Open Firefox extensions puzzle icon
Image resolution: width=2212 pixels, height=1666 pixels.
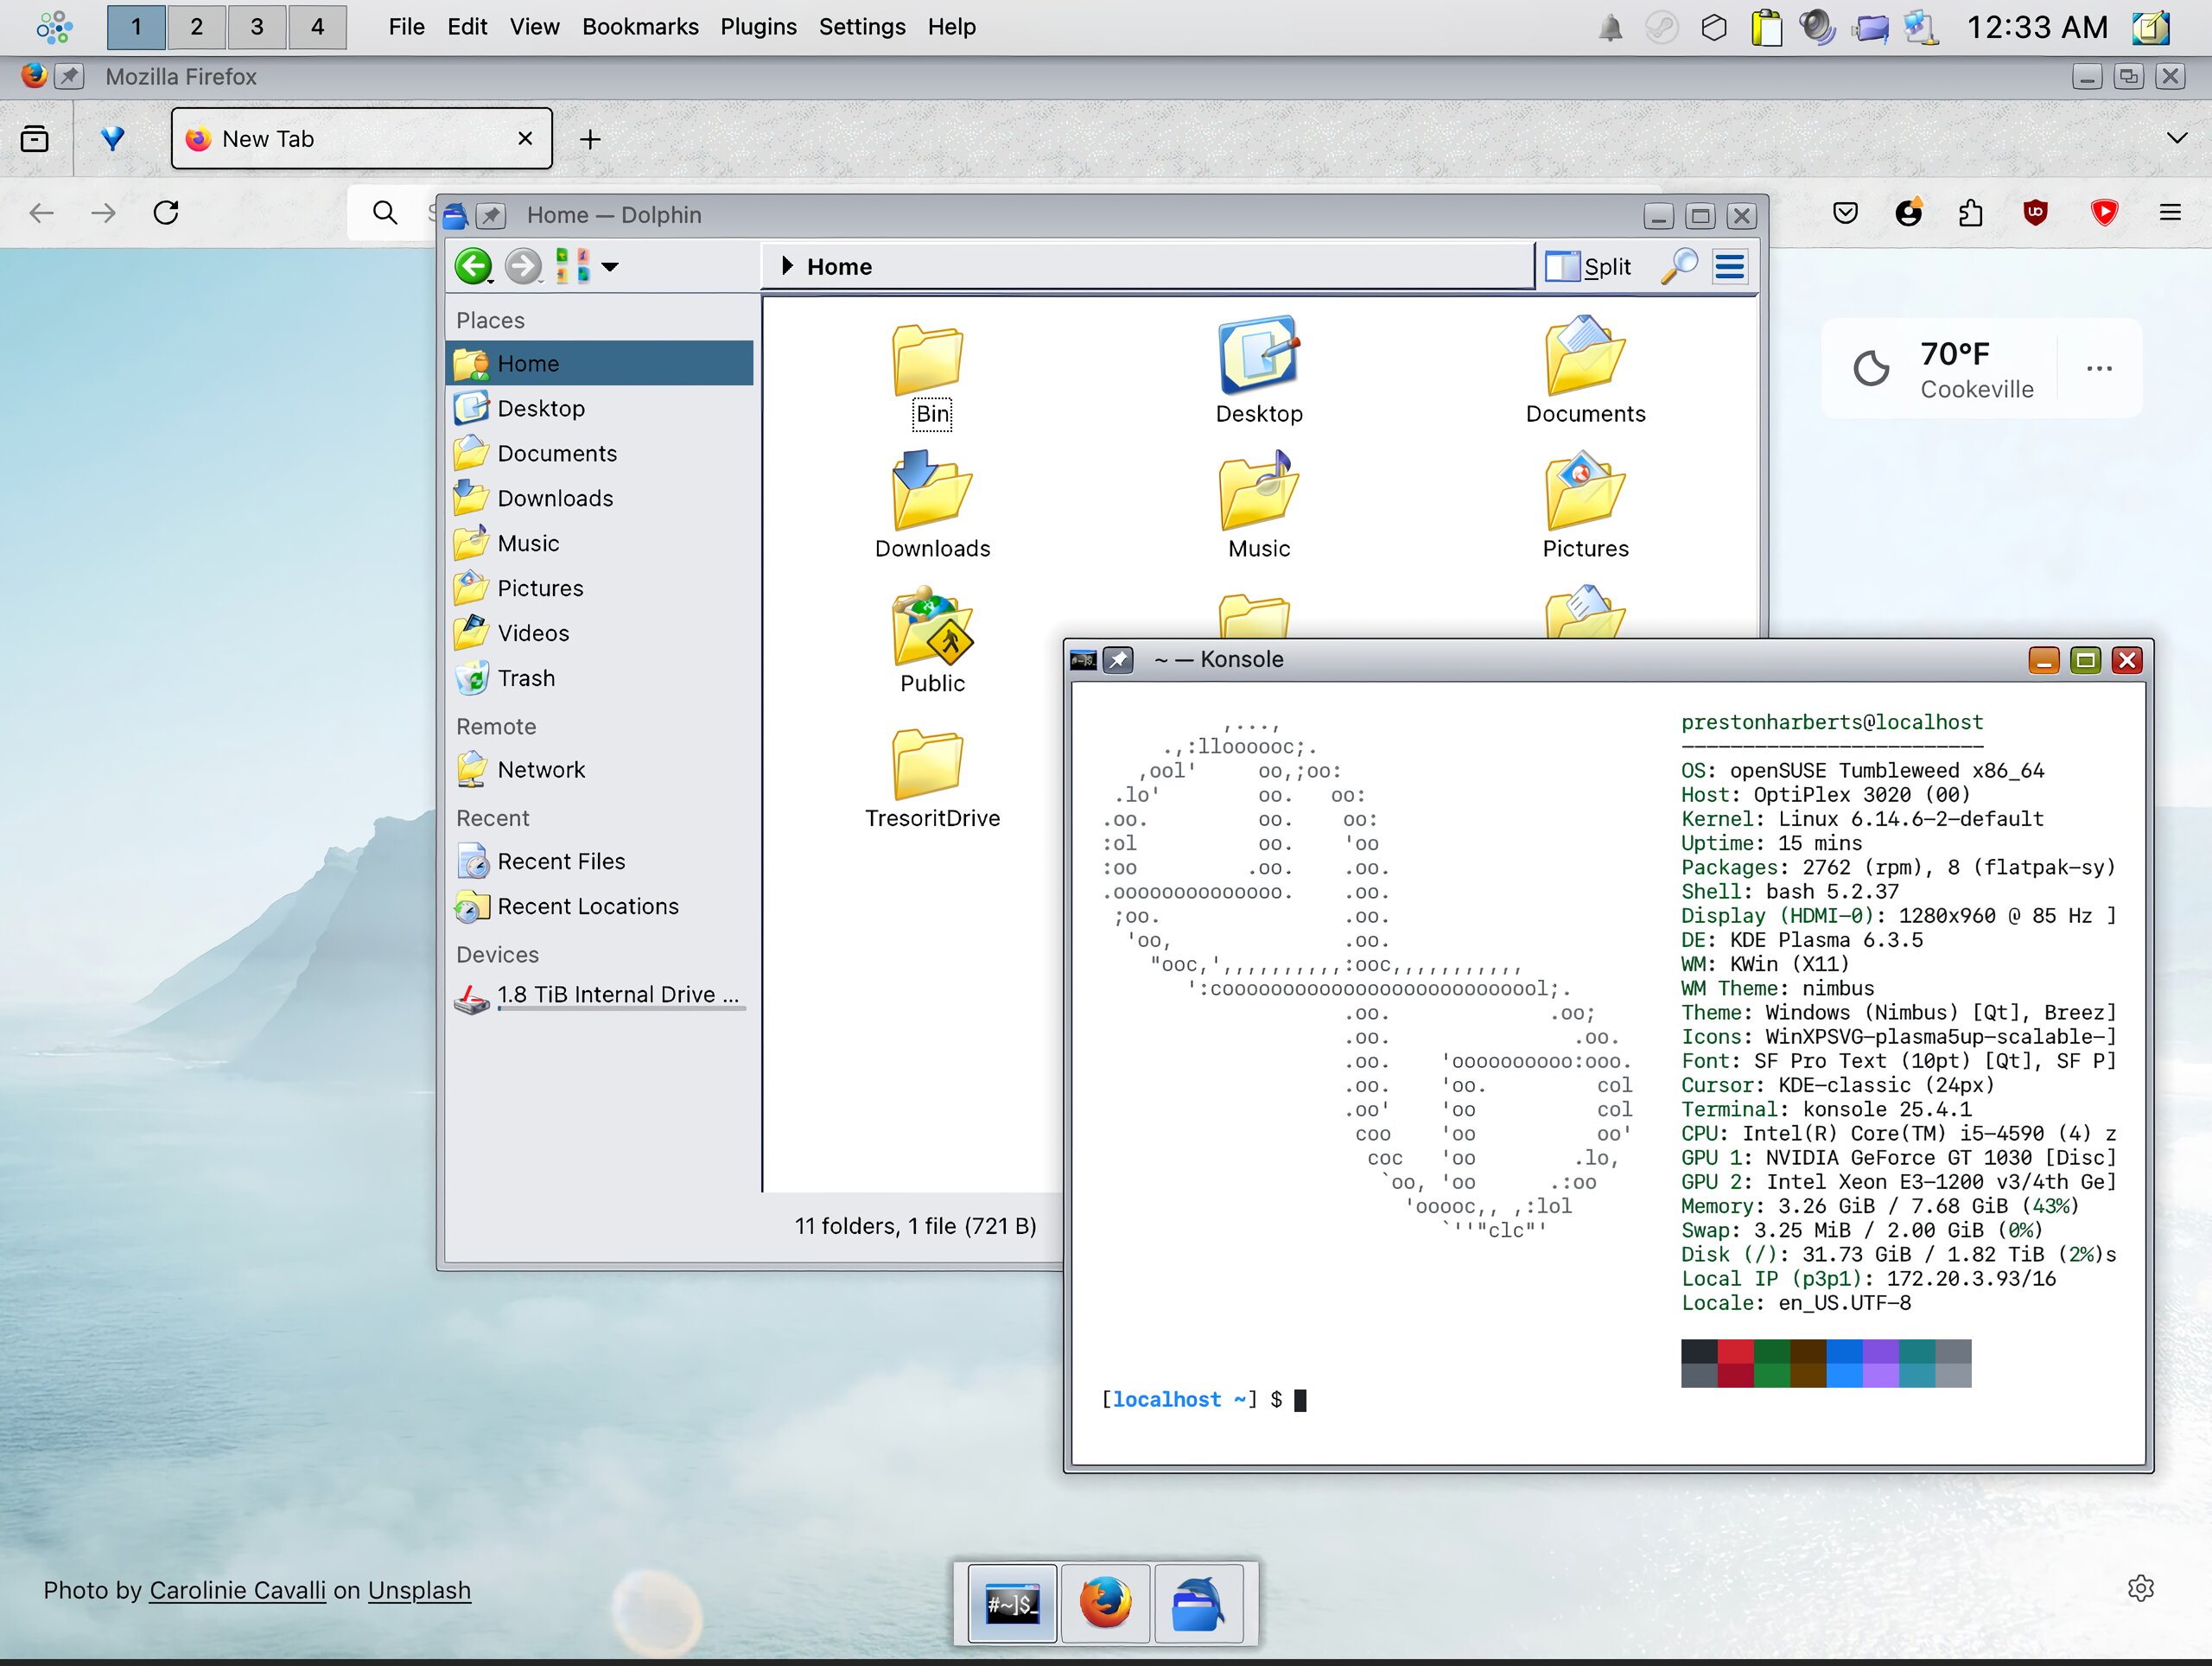tap(1970, 212)
